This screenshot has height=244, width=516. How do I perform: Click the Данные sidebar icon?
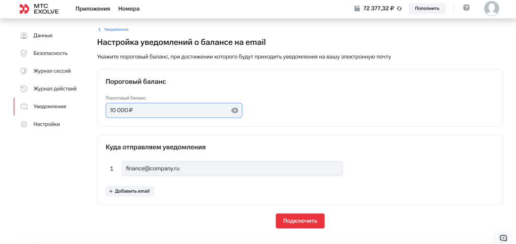pyautogui.click(x=24, y=35)
